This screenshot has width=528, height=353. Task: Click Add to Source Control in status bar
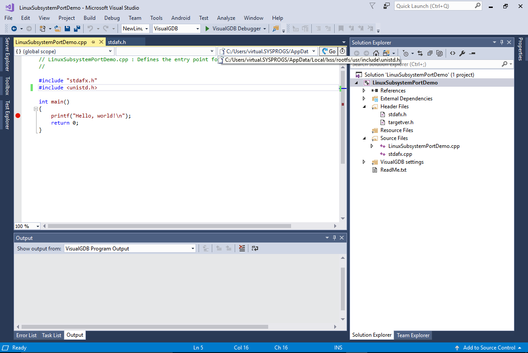(x=489, y=348)
